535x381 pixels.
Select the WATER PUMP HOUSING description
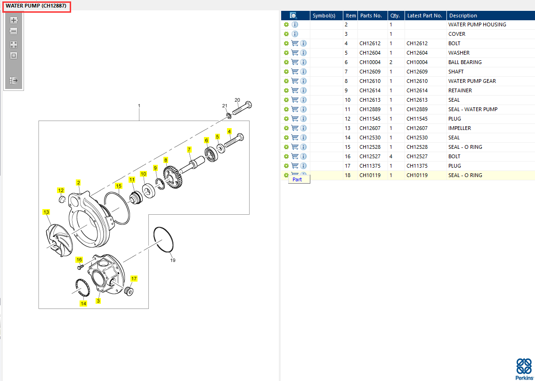(x=477, y=24)
